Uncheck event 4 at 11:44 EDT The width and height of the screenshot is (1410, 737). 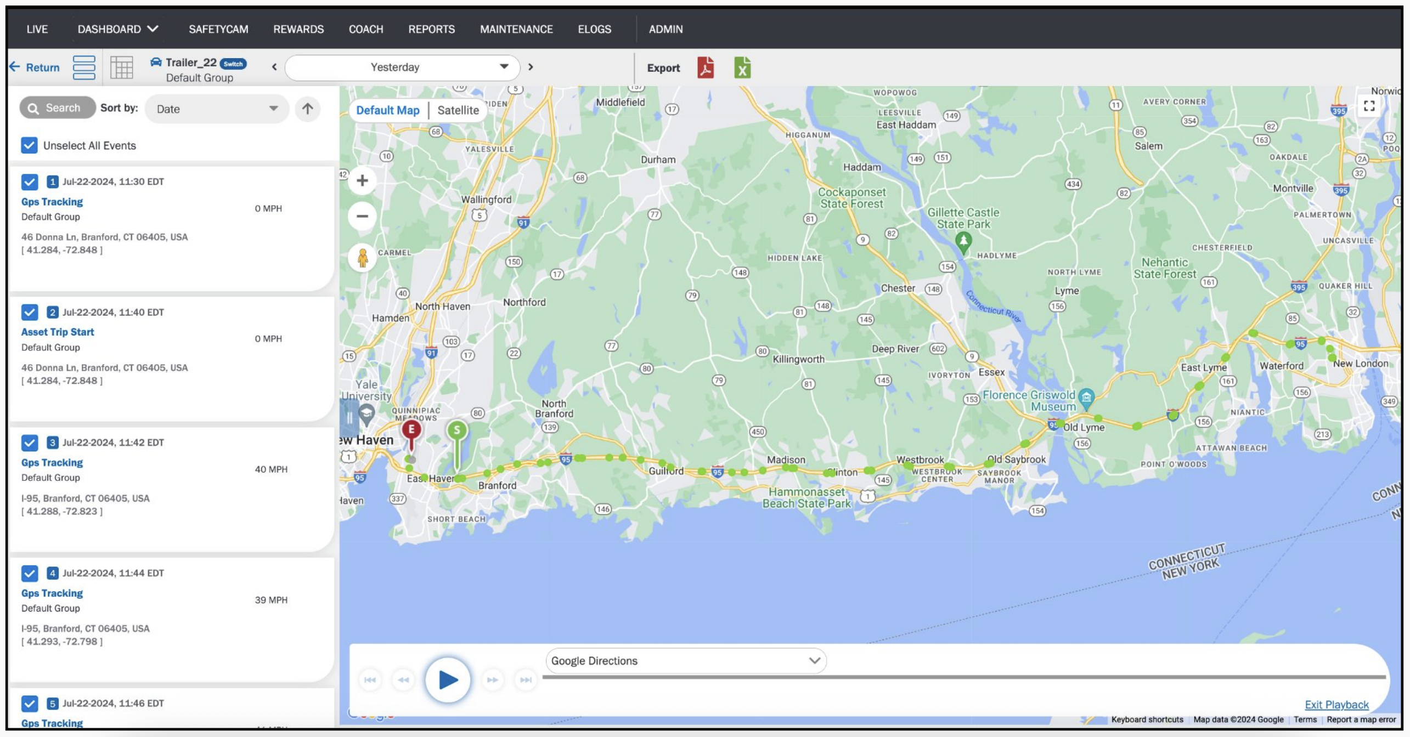[x=29, y=573]
